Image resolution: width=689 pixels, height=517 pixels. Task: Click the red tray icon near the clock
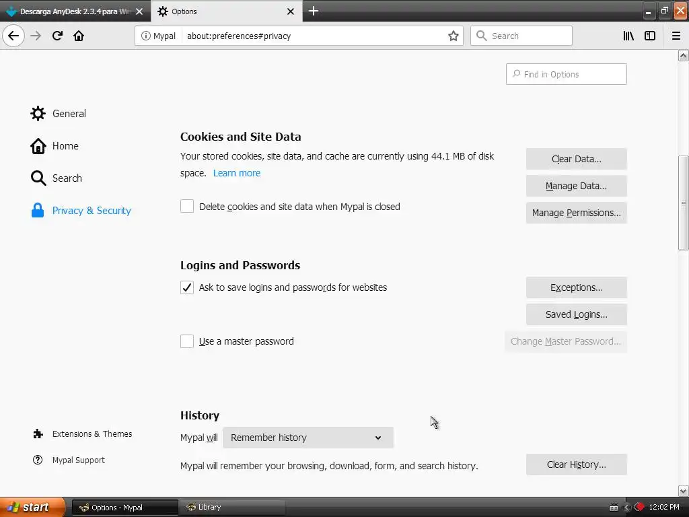coord(639,508)
